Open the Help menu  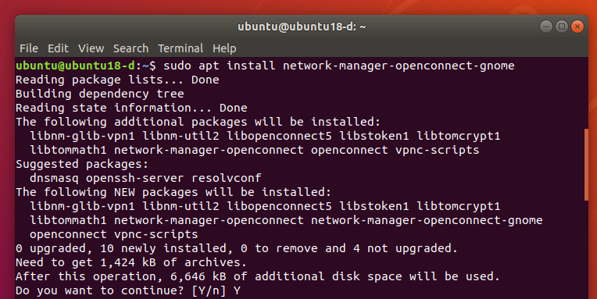(224, 48)
